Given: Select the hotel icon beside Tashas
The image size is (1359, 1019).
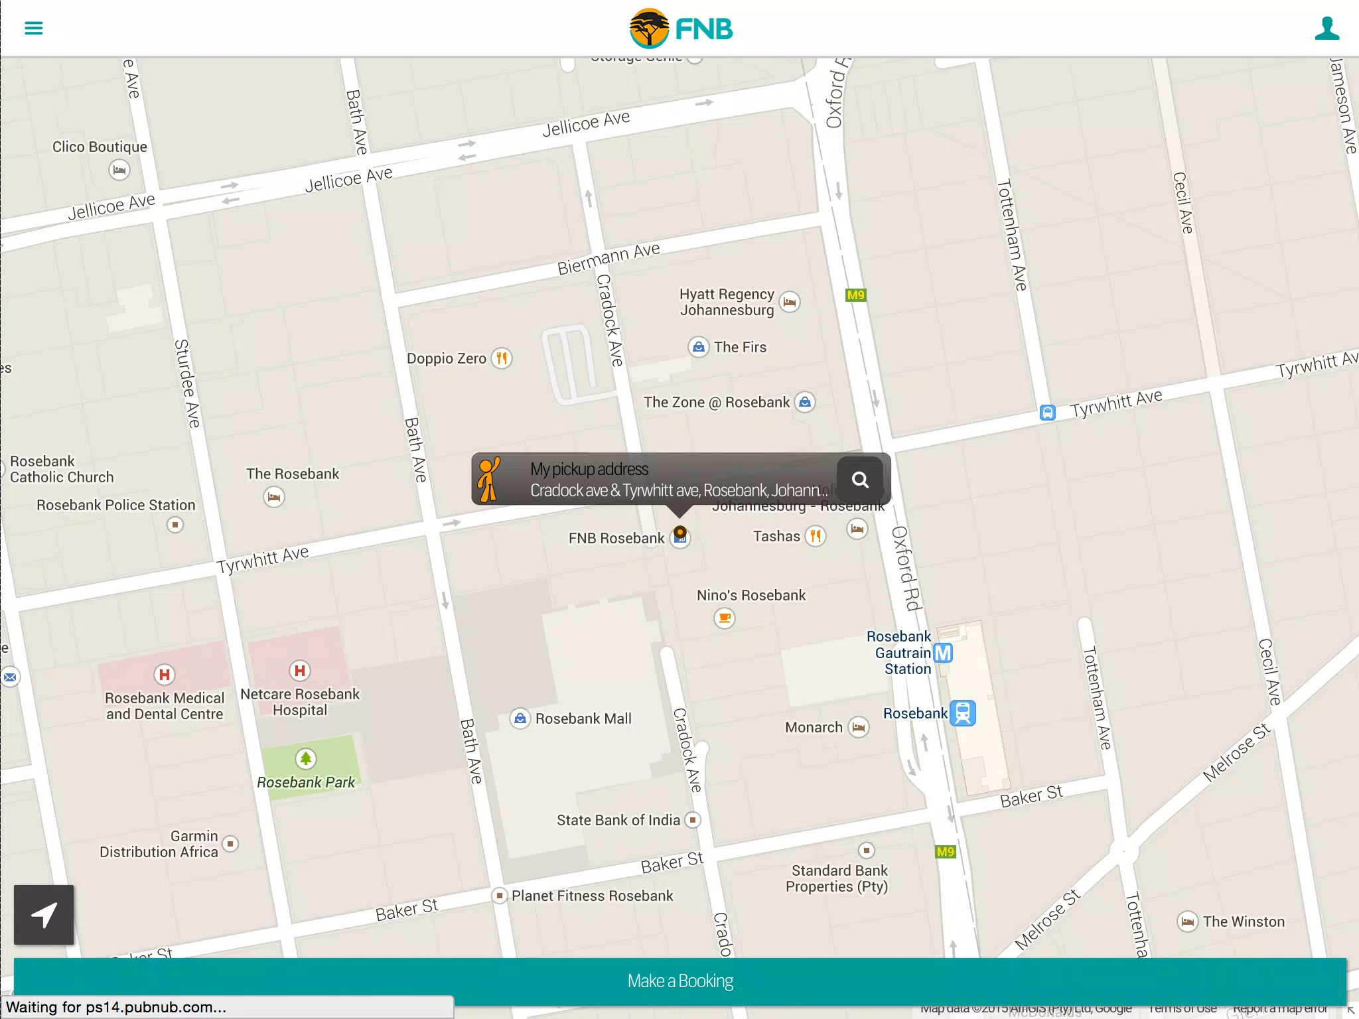Looking at the screenshot, I should coord(857,529).
